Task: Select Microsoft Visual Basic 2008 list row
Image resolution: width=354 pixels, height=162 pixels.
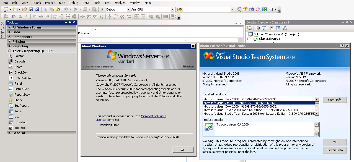Action: (259, 99)
